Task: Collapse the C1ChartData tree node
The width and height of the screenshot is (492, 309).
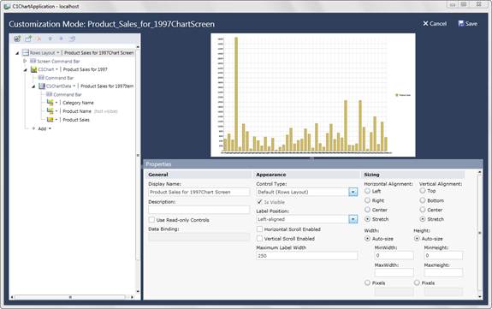Action: pyautogui.click(x=33, y=86)
